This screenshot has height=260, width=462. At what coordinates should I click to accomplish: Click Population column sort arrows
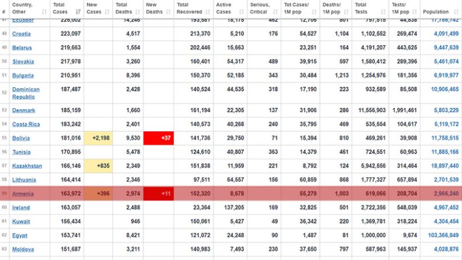(x=456, y=12)
